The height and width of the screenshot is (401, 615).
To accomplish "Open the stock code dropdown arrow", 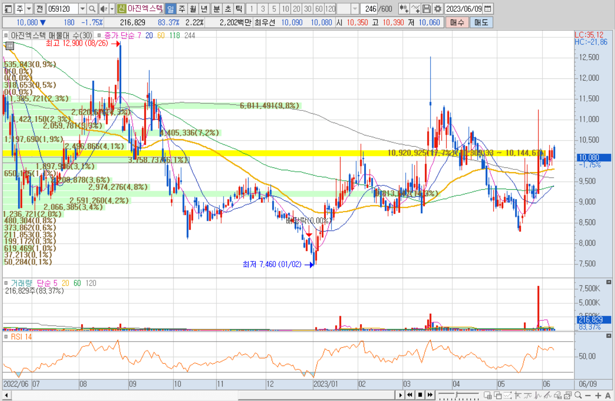I will click(x=83, y=8).
